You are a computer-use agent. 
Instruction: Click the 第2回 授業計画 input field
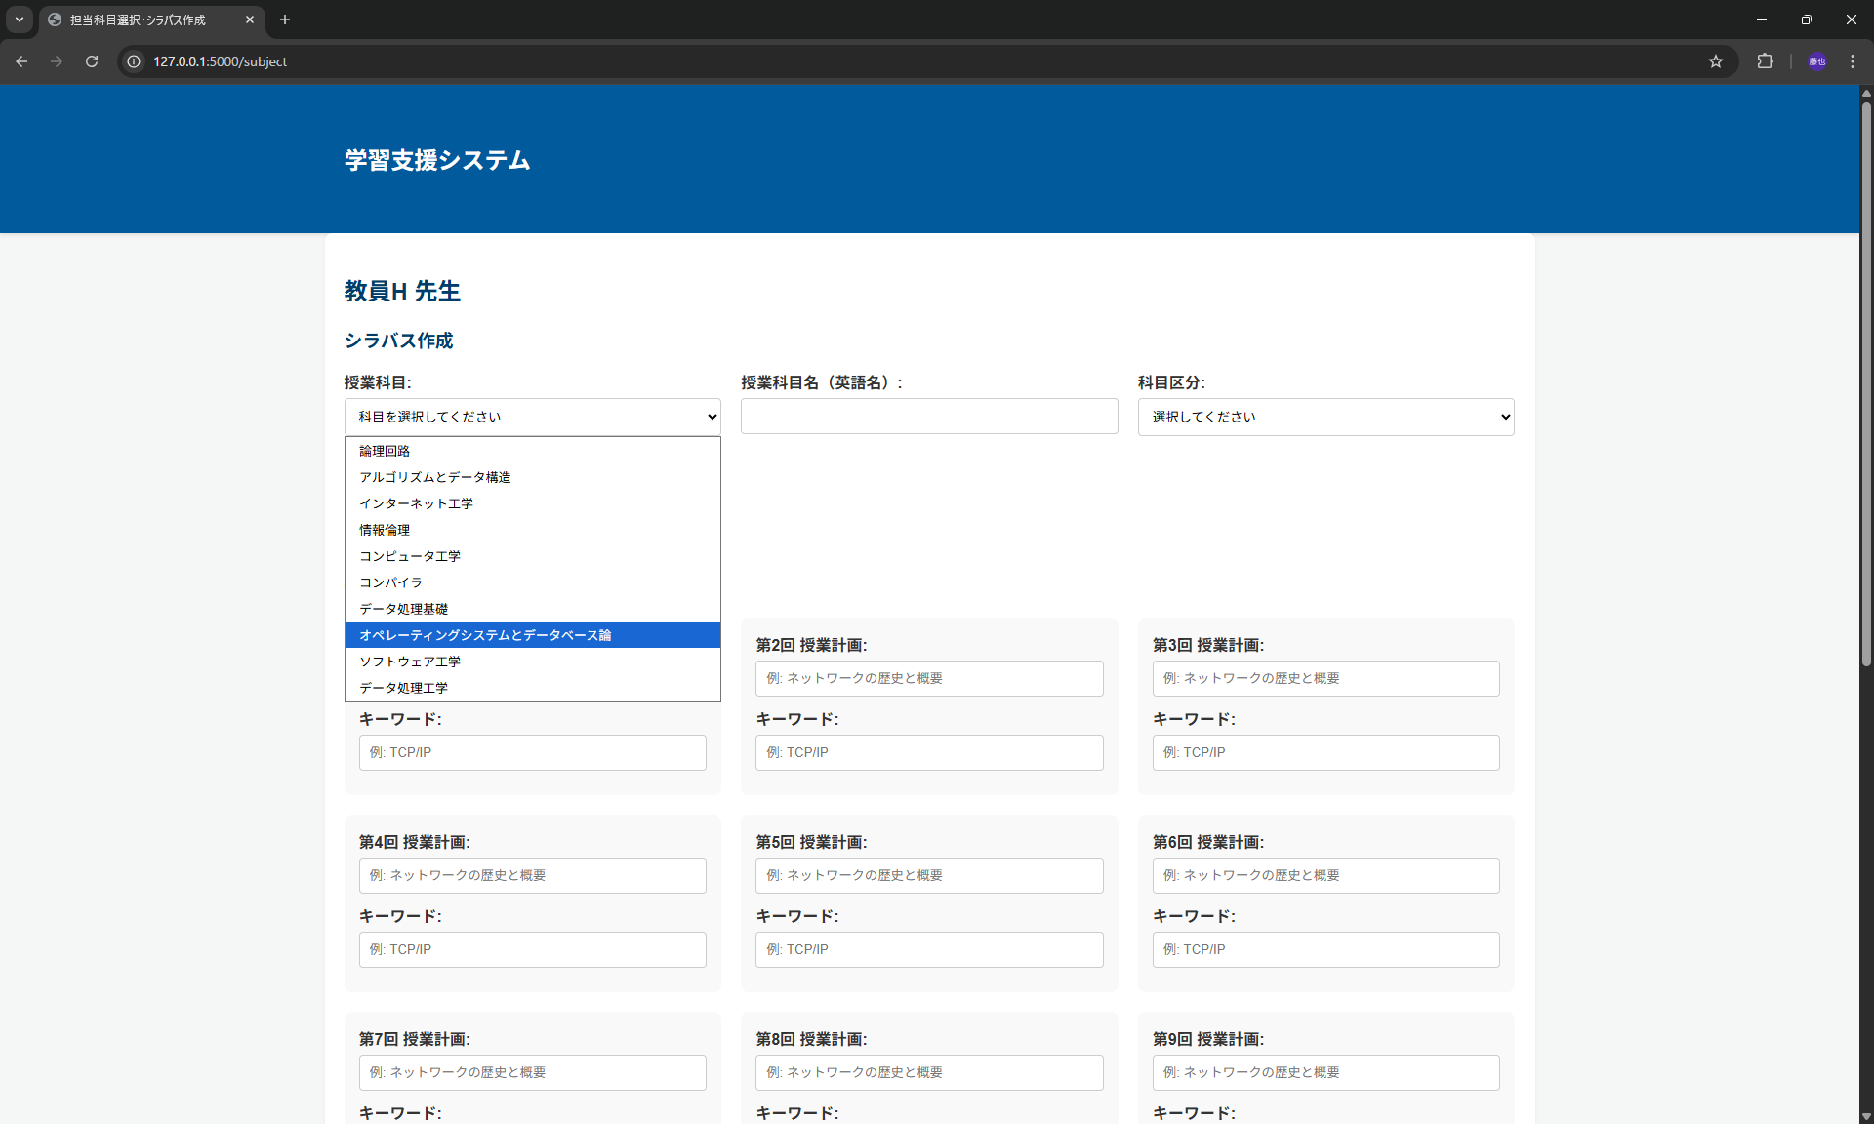click(x=928, y=679)
